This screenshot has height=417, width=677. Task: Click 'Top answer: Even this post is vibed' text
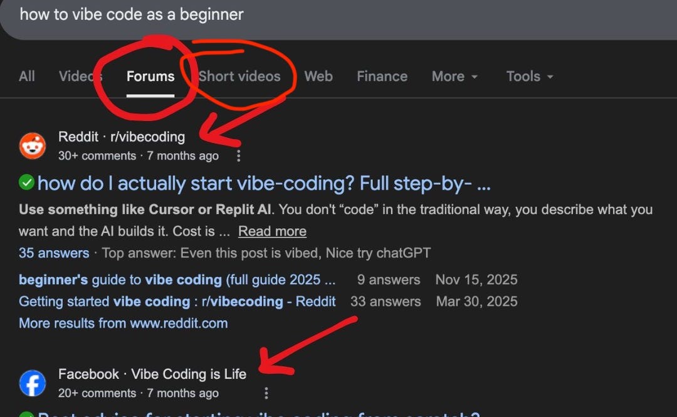266,253
